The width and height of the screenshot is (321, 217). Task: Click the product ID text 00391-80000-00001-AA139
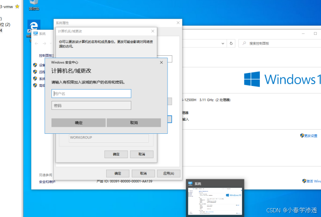[131, 181]
